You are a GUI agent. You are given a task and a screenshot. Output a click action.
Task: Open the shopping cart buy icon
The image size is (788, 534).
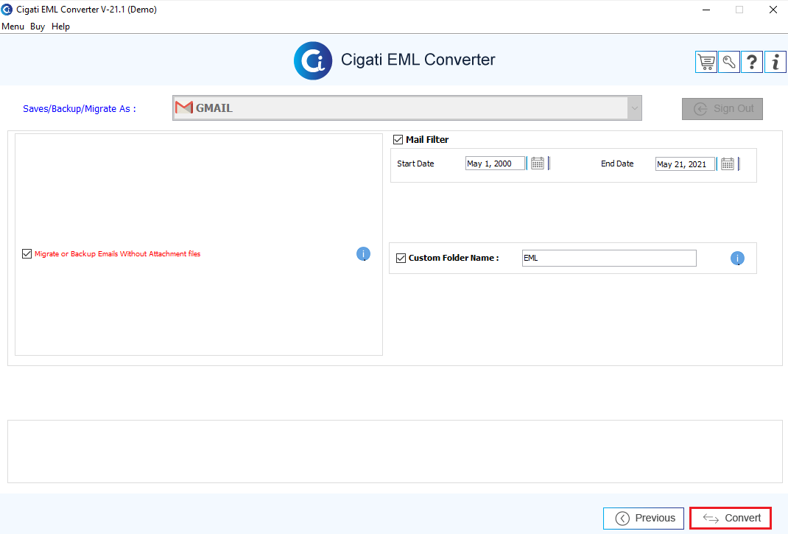tap(706, 62)
